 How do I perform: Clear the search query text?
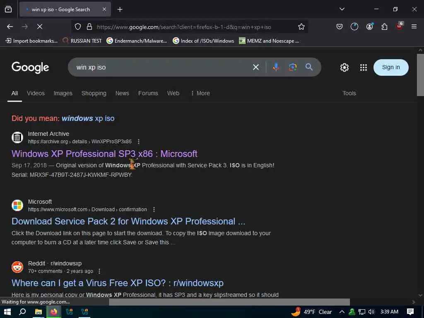click(256, 67)
